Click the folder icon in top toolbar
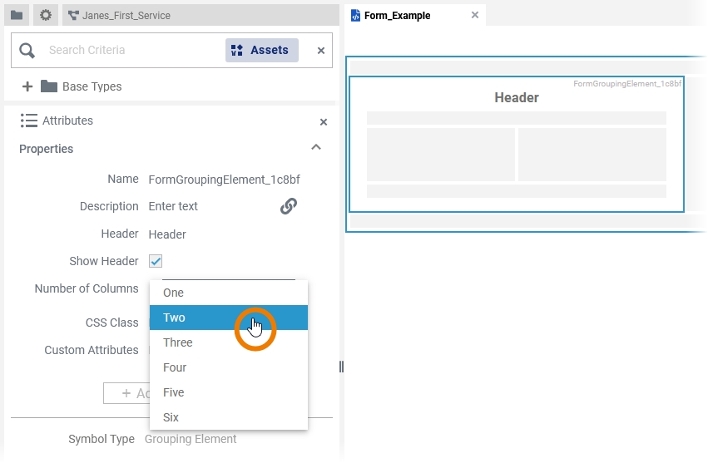Screen dimensions: 708x463 [x=17, y=15]
